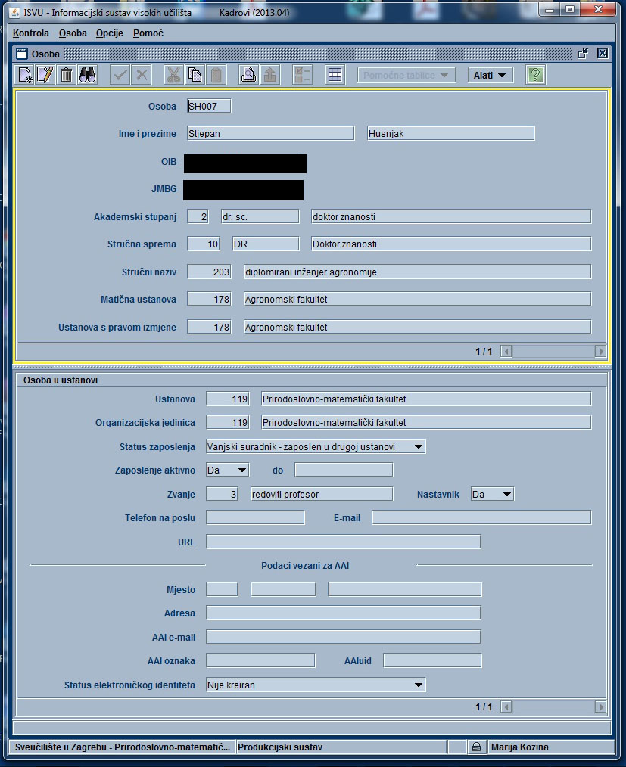Viewport: 626px width, 767px height.
Task: Click the scissors cut icon
Action: point(173,75)
